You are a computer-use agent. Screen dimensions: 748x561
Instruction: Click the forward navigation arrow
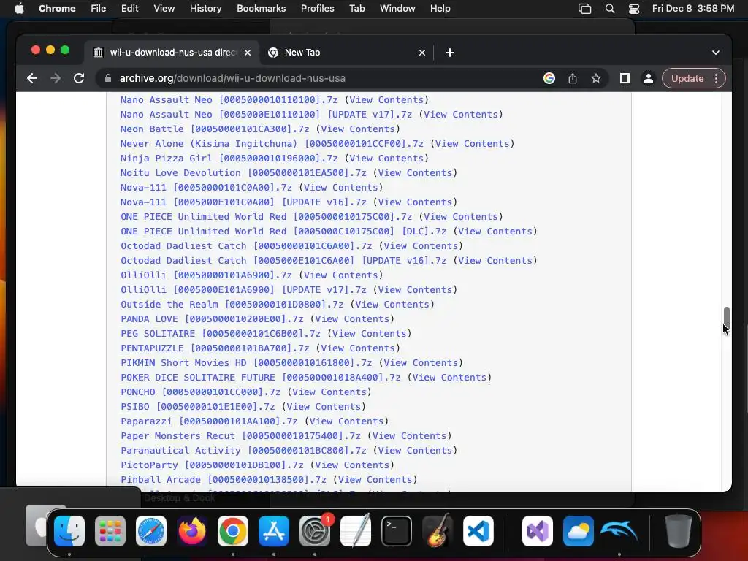pos(56,78)
